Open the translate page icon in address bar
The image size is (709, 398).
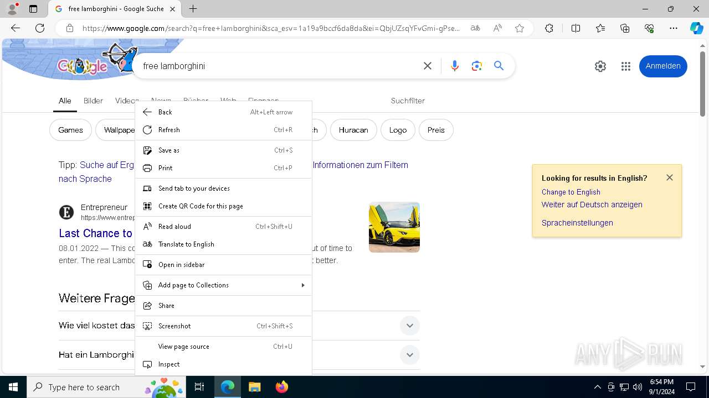pyautogui.click(x=475, y=28)
